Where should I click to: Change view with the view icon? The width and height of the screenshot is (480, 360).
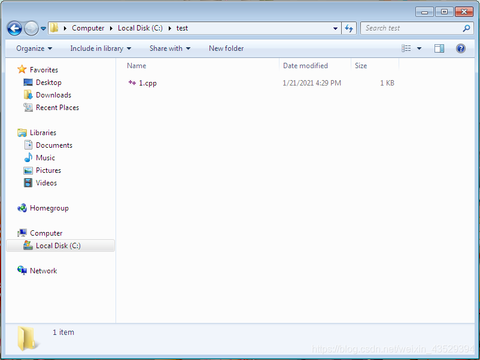(406, 48)
